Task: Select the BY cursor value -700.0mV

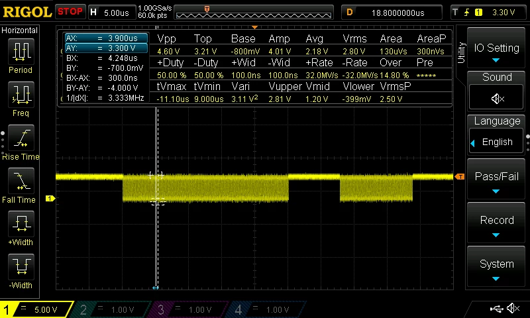Action: point(125,68)
